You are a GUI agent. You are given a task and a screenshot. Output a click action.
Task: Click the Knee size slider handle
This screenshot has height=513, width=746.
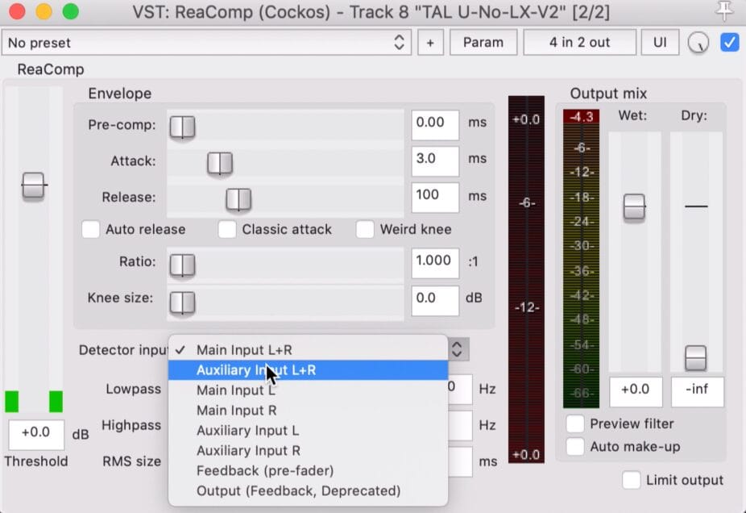click(x=182, y=302)
